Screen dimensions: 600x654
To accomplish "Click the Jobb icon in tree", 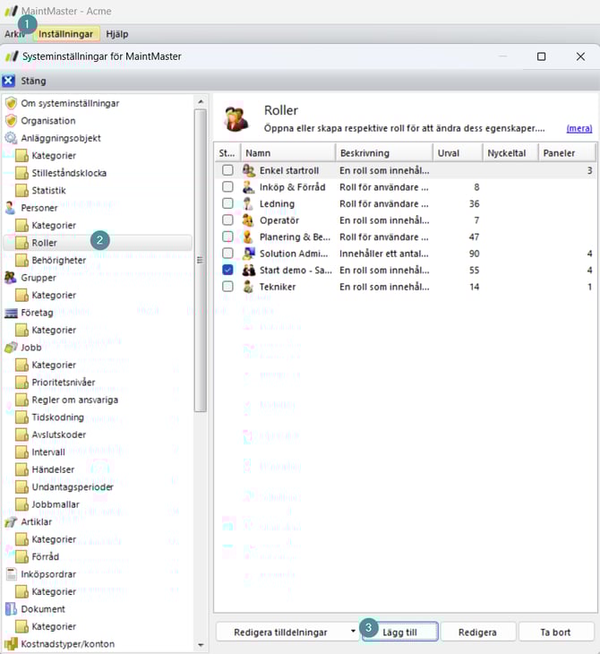I will pos(11,348).
